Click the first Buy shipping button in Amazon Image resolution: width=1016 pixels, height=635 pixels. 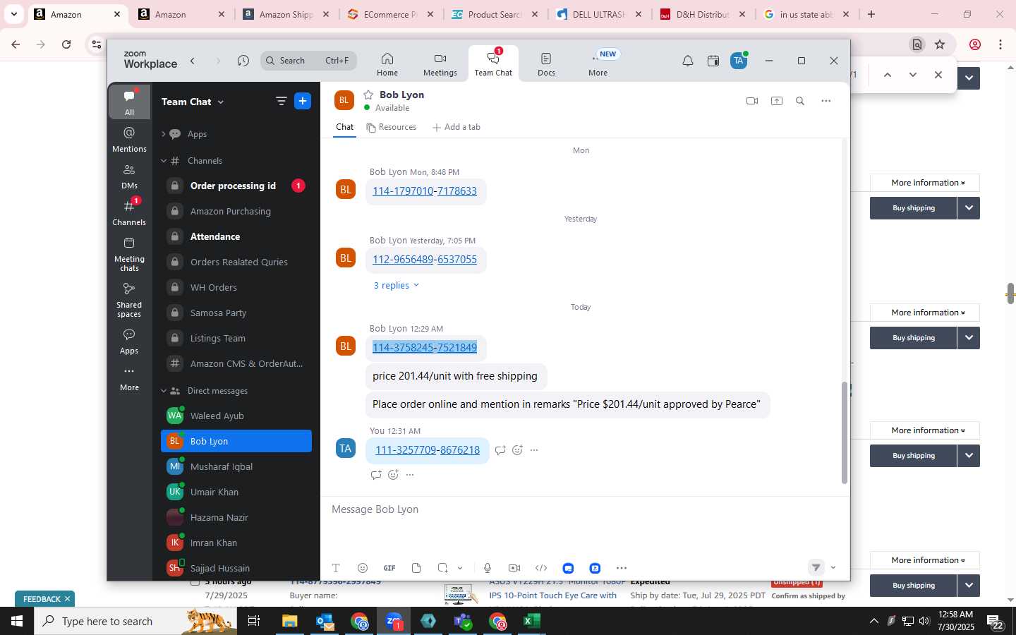(914, 208)
